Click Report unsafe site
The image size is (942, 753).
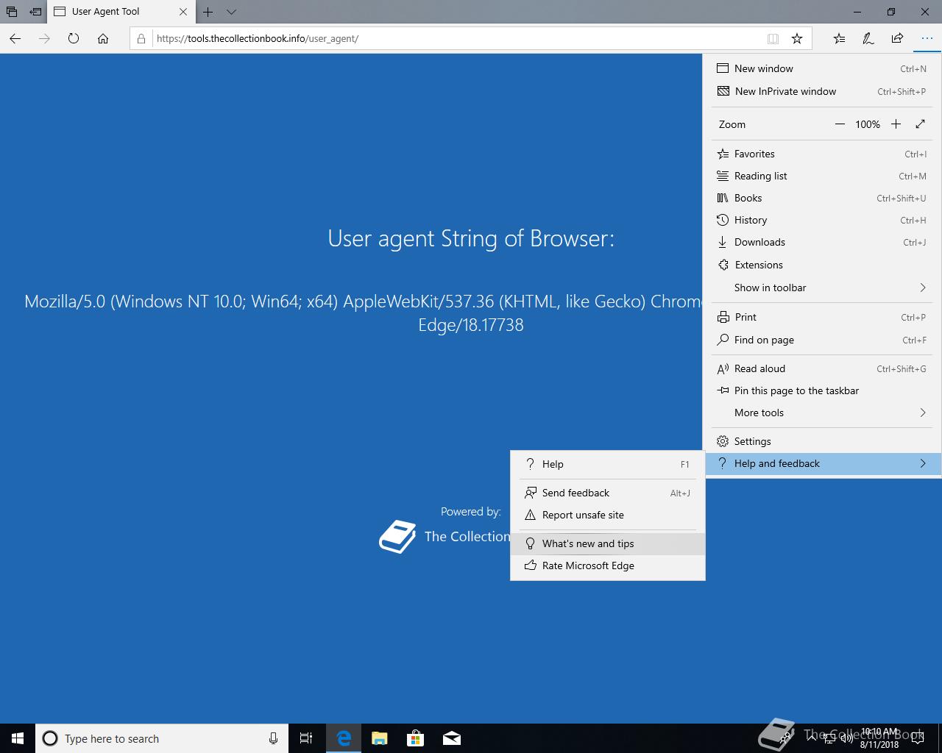point(607,515)
